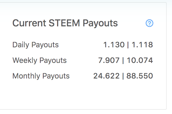172x114 pixels.
Task: Click the daily value 1.118
Action: pos(142,45)
